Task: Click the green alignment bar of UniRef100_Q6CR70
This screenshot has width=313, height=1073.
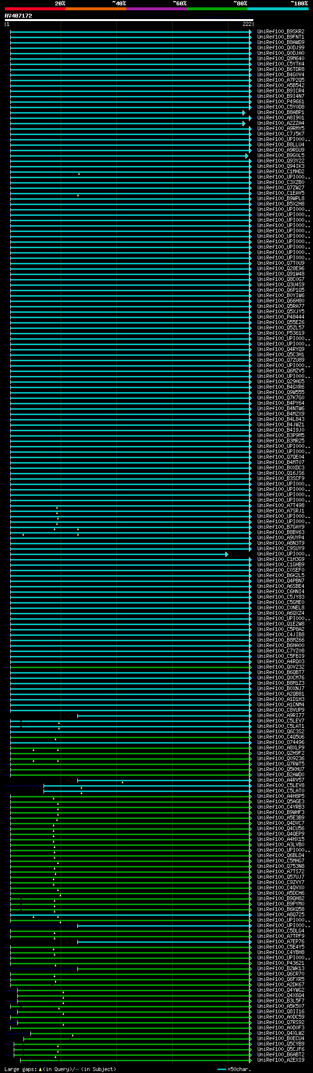Action: (130, 974)
